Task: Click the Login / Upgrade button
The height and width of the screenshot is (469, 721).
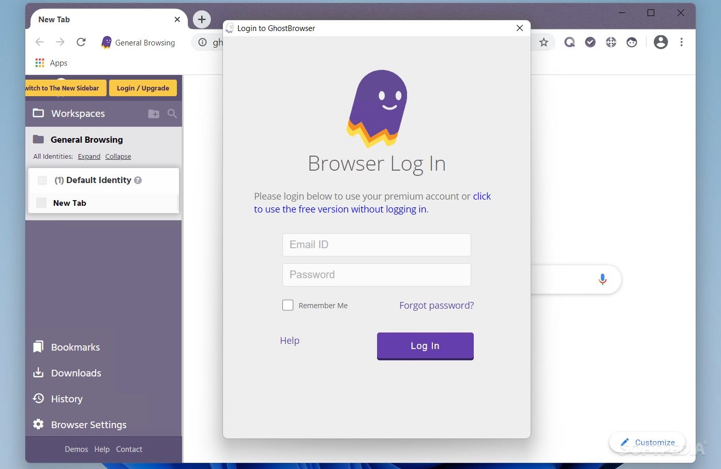Action: coord(143,88)
